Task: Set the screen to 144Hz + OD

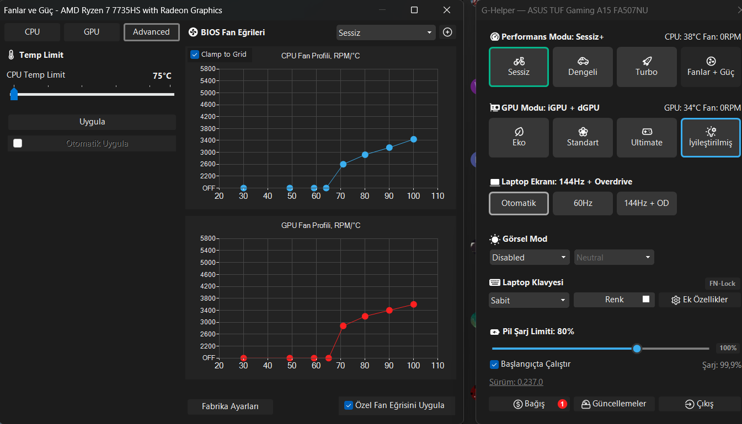Action: click(647, 203)
